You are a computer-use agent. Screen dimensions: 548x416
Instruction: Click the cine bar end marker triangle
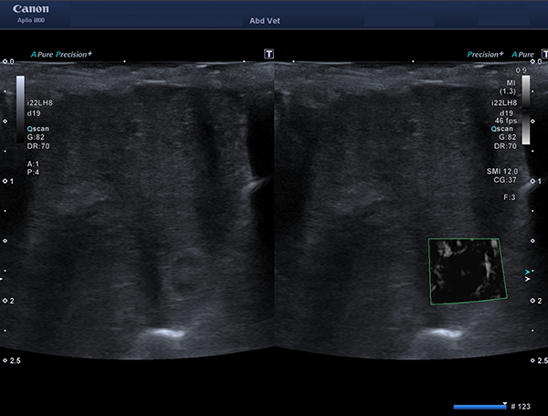click(505, 404)
